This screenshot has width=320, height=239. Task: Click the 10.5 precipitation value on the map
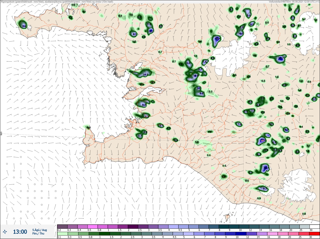click(x=286, y=130)
